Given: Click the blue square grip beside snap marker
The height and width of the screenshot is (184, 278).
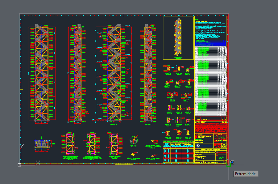Looking at the screenshot, I should [x=232, y=162].
